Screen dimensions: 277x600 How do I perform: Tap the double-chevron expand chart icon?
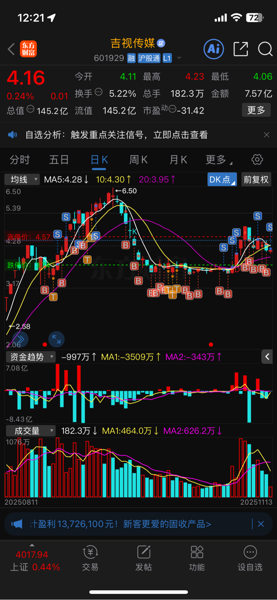[x=20, y=339]
